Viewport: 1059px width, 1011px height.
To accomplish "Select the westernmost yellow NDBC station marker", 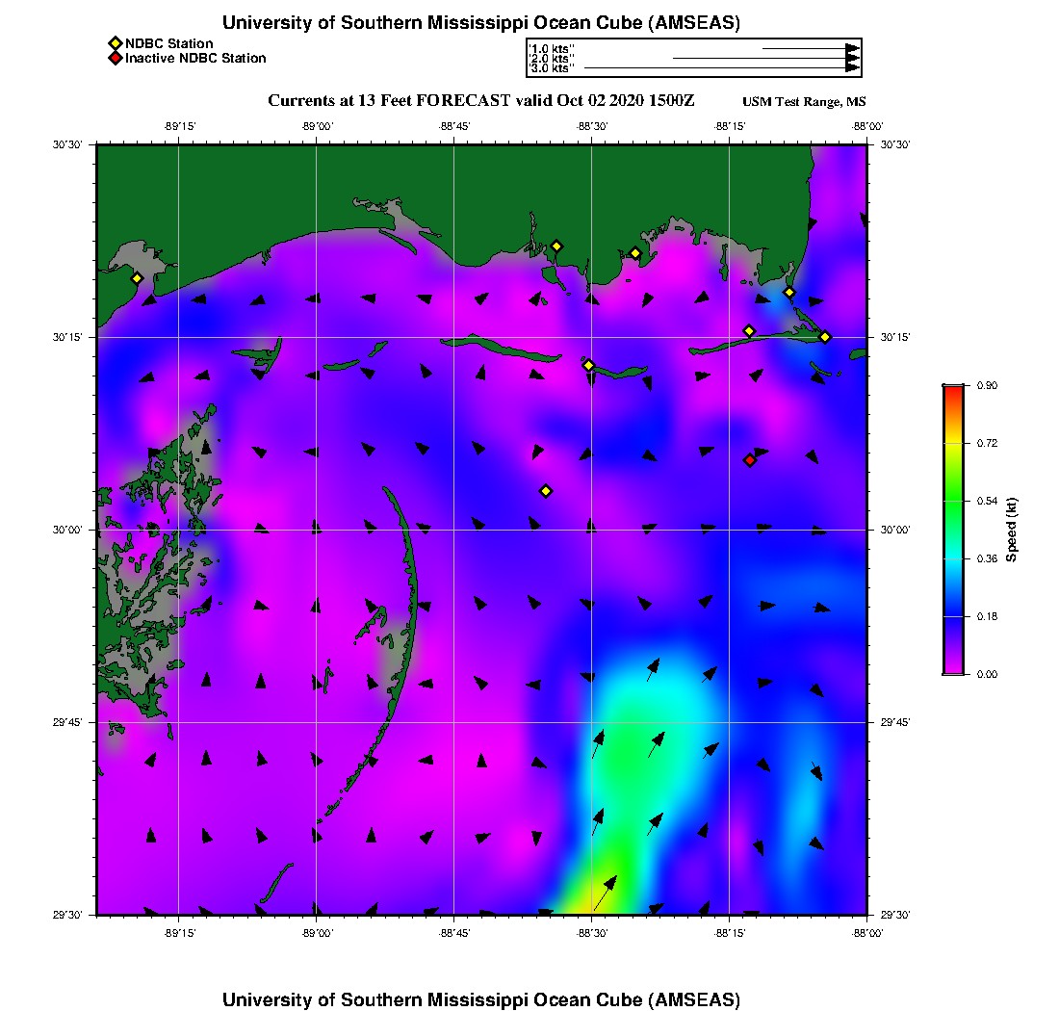I will tap(138, 278).
